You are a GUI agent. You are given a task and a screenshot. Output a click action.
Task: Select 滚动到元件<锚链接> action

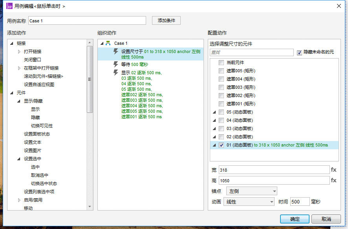click(44, 76)
